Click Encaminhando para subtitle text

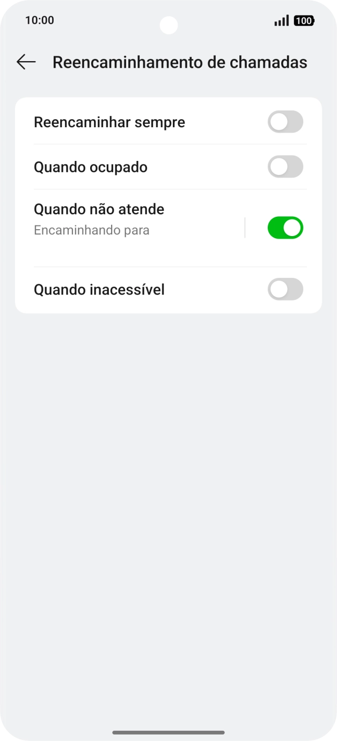pos(91,230)
